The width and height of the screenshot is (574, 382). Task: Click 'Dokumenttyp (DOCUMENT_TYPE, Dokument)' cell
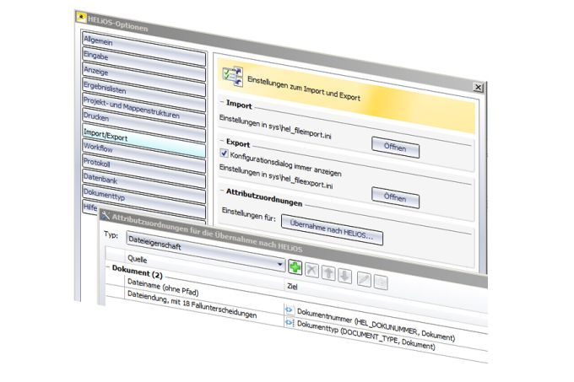pos(366,336)
